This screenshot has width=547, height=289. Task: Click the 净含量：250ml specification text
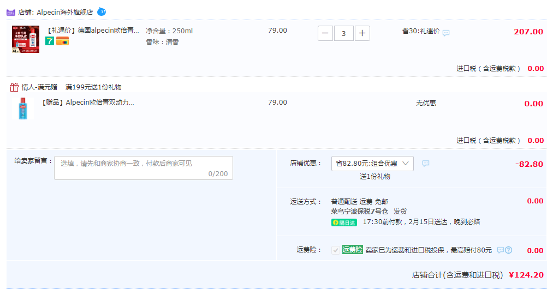click(169, 31)
